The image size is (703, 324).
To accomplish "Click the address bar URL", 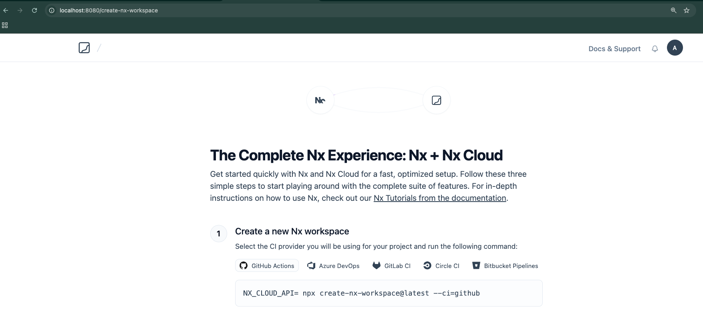I will pos(109,10).
